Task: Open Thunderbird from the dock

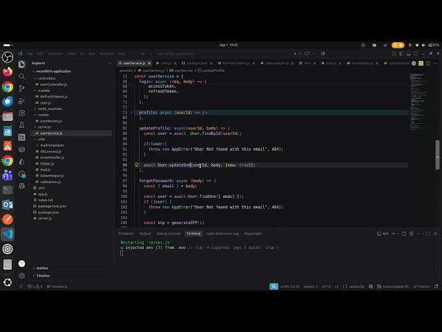Action: 8,102
